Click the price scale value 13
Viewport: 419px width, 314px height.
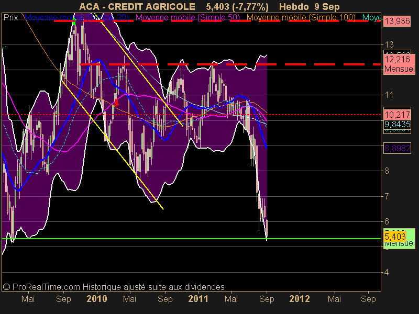389,44
